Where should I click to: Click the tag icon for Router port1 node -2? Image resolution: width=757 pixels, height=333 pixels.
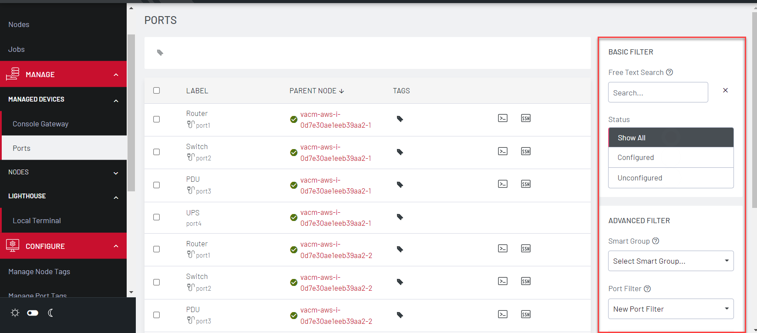[400, 249]
